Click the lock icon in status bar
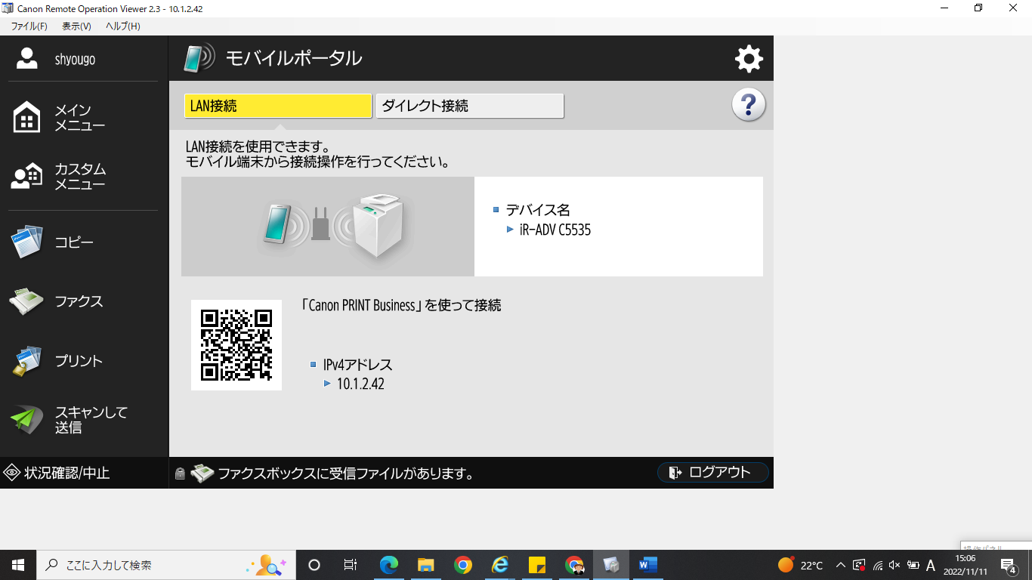The width and height of the screenshot is (1032, 580). click(x=180, y=474)
